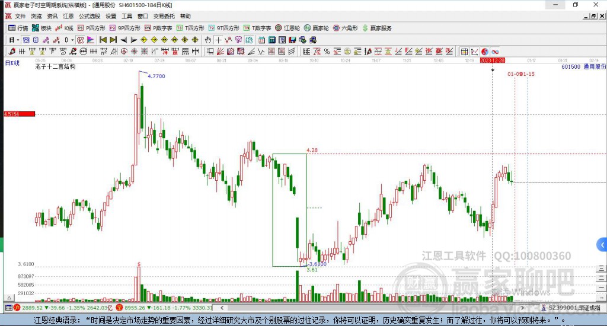Open the candlestick style dropdown arrow
Screen dimensions: 607x326
click(72, 40)
